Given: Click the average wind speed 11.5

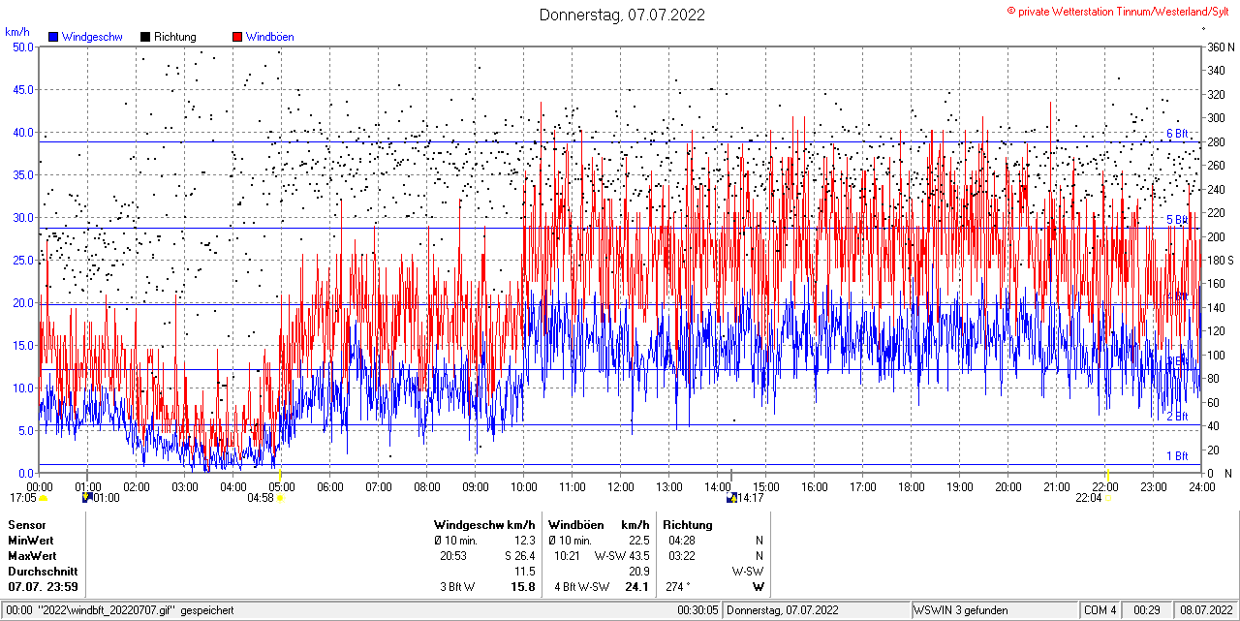Looking at the screenshot, I should [x=524, y=572].
